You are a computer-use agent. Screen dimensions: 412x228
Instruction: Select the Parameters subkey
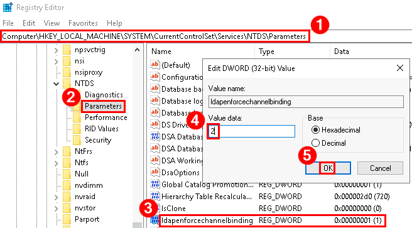[103, 106]
